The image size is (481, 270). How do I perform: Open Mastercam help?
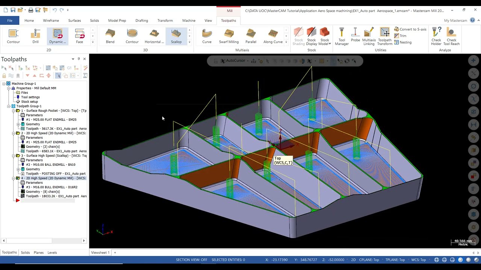tap(472, 20)
